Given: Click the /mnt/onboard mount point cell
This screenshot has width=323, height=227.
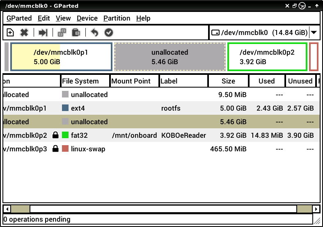Looking at the screenshot, I should coord(134,135).
